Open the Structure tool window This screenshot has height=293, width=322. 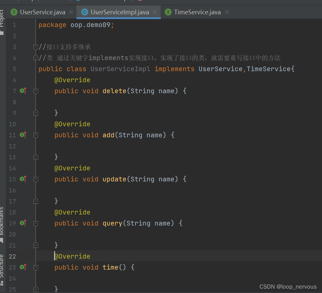[x=2, y=269]
